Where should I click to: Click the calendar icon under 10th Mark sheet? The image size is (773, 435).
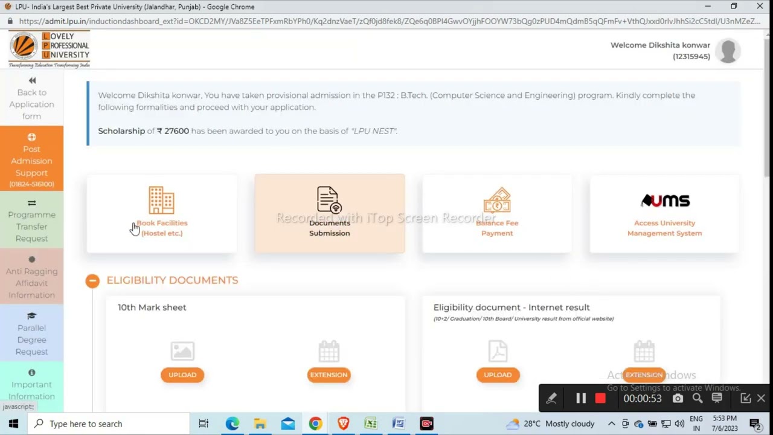click(329, 351)
